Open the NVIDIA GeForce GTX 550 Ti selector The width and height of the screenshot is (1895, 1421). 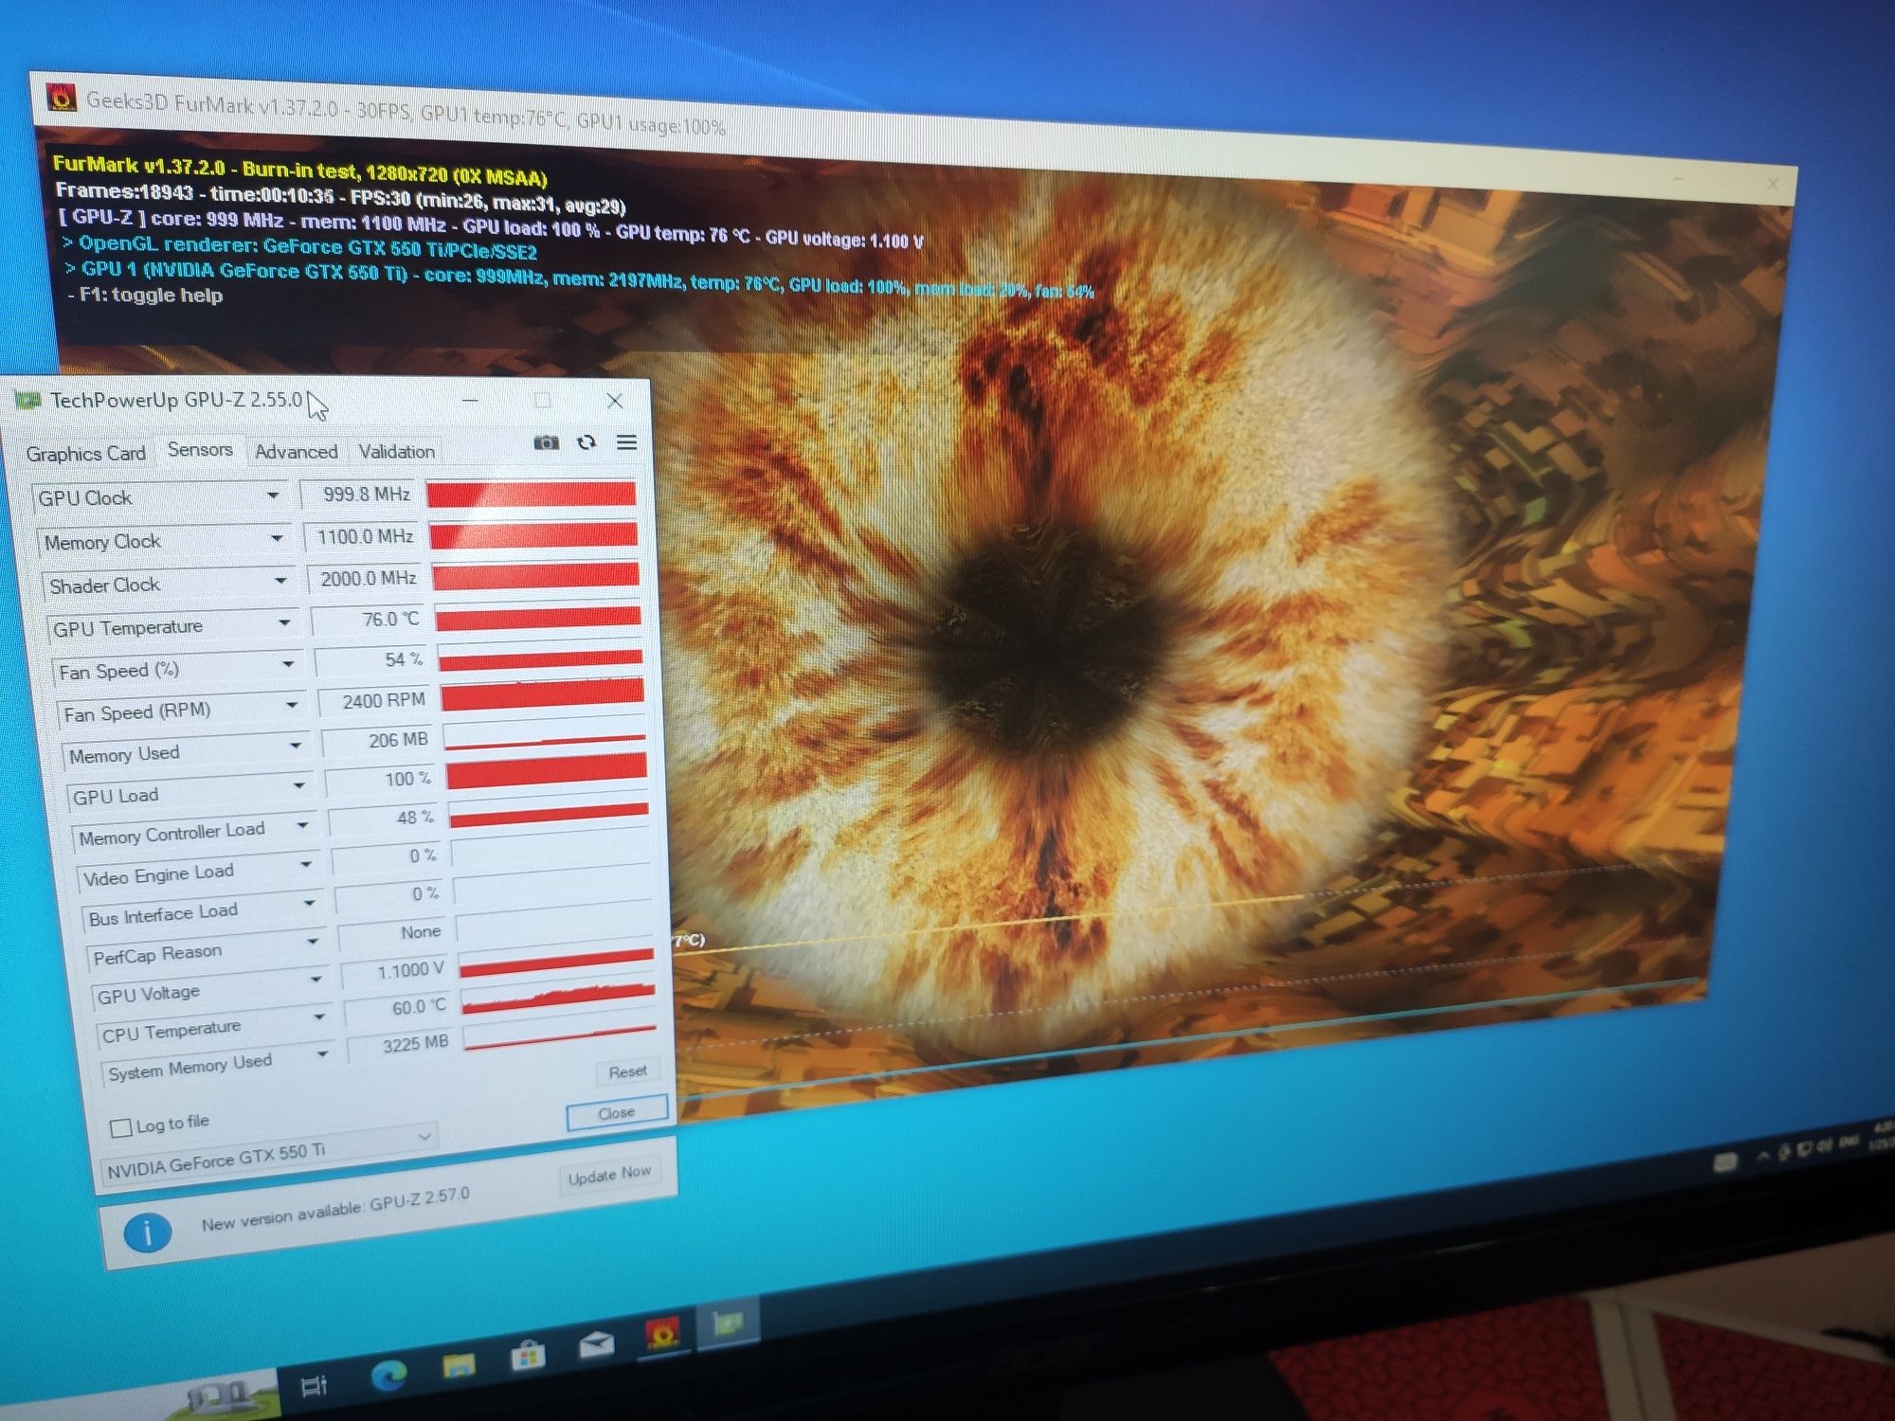(268, 1153)
